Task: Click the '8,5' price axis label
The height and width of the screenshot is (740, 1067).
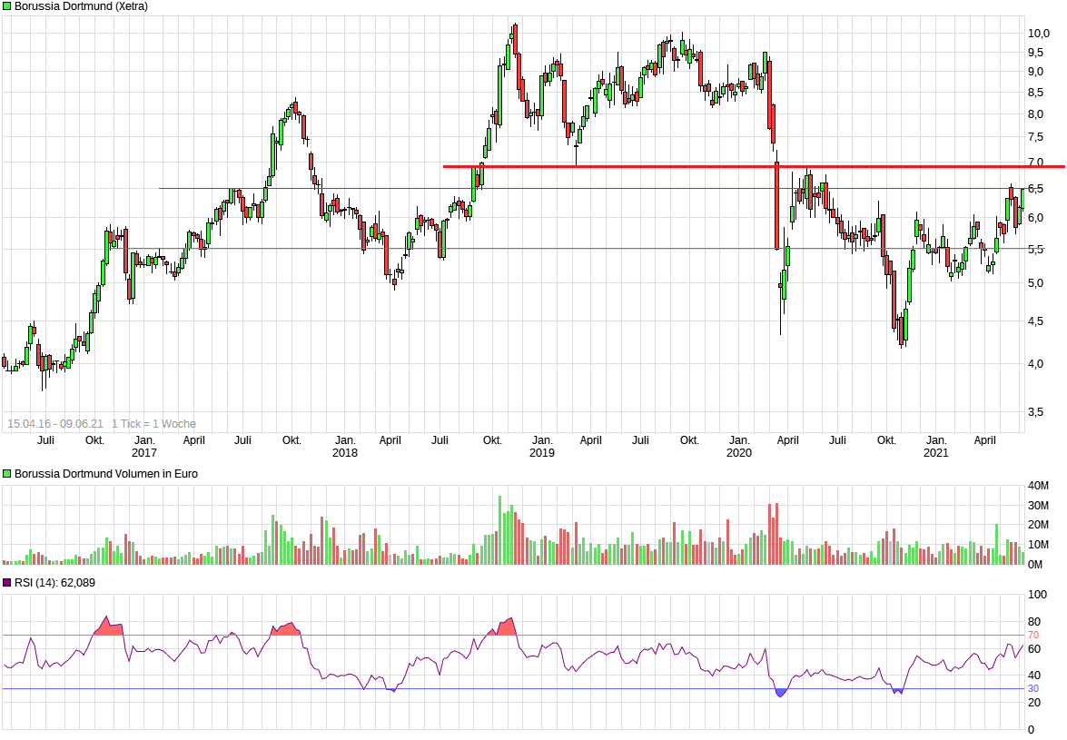Action: (1036, 92)
